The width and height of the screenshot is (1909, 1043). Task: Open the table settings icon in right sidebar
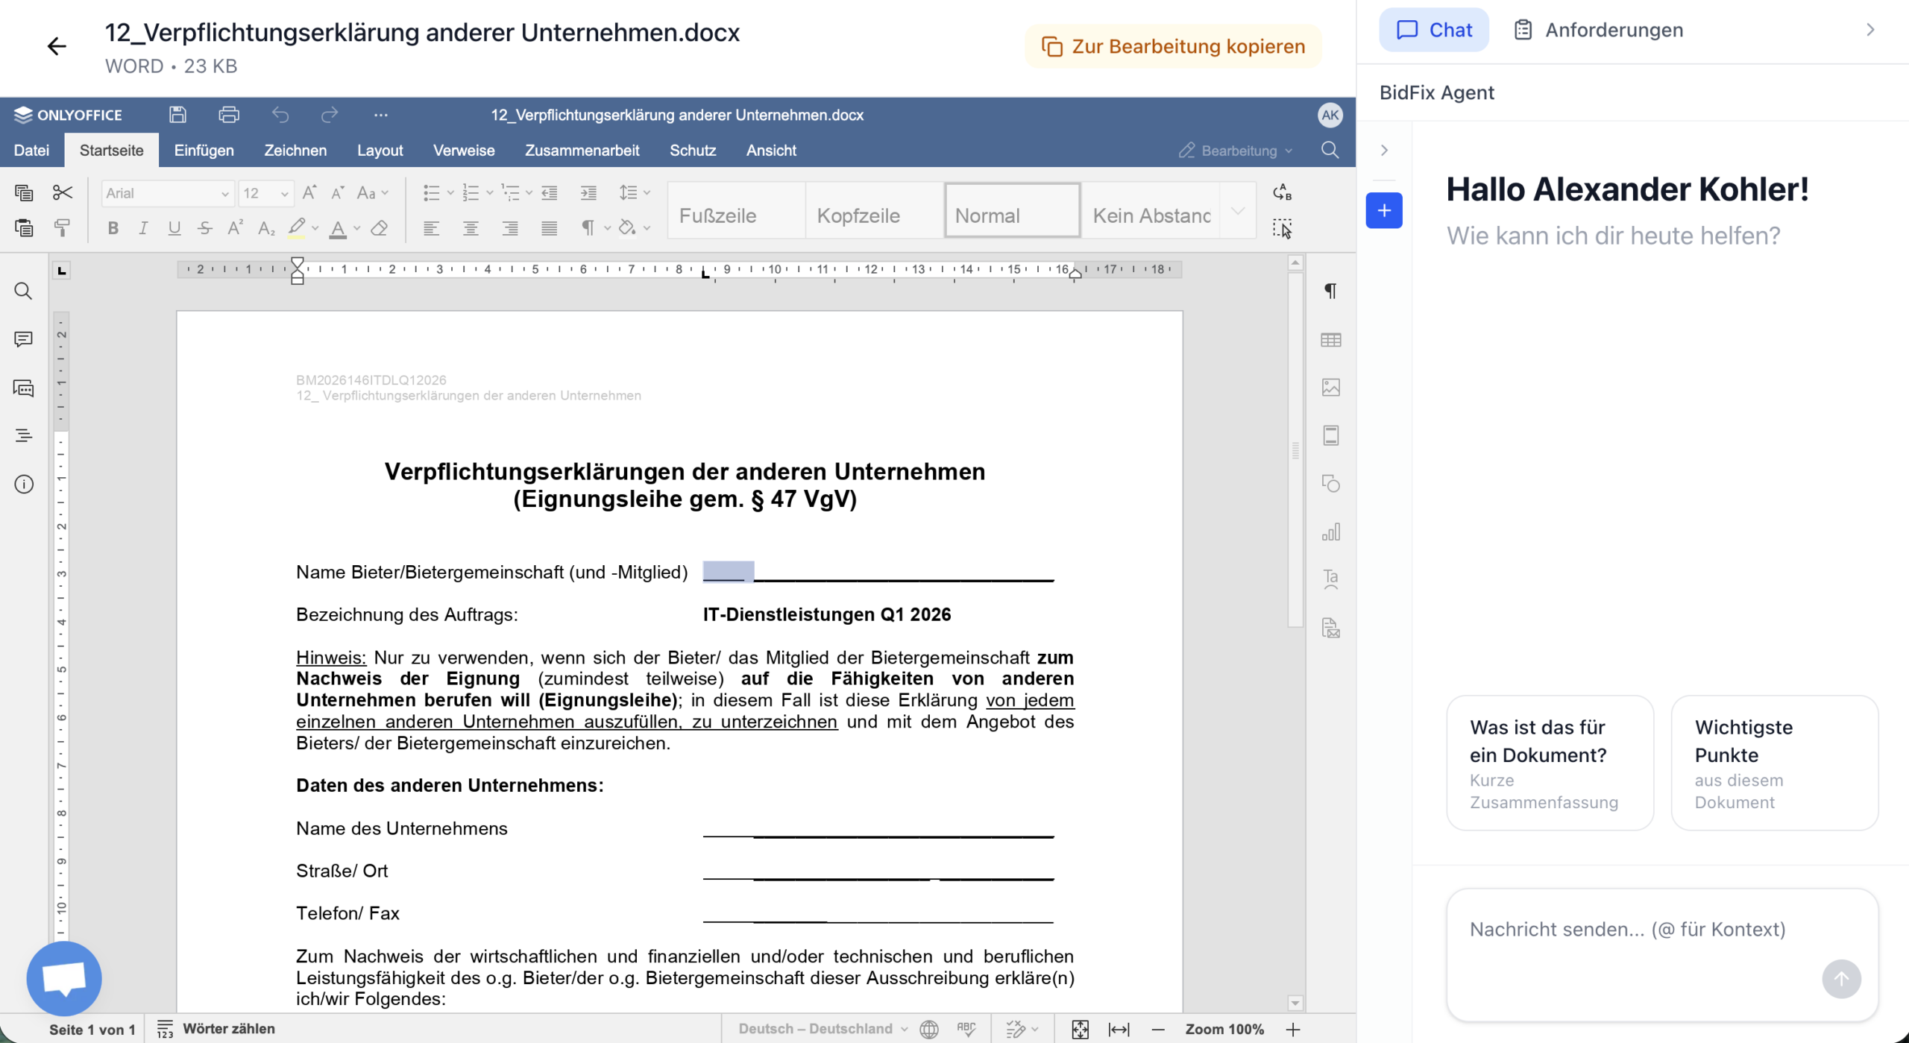[1330, 340]
